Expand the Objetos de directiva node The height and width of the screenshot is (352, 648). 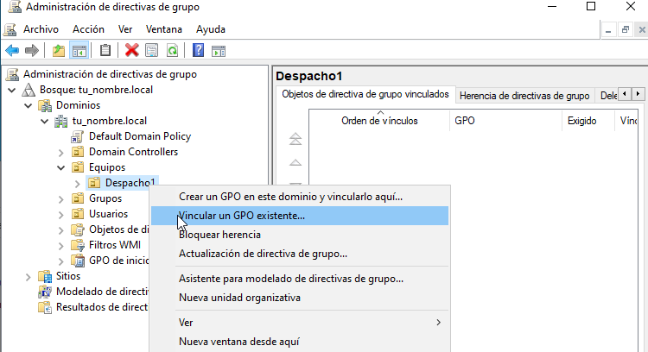(x=61, y=229)
